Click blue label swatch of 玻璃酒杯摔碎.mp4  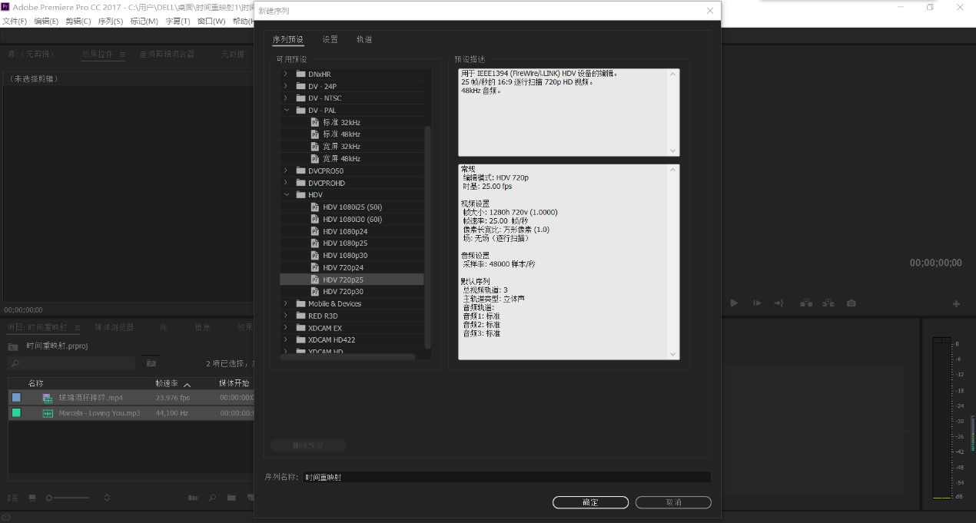[16, 398]
